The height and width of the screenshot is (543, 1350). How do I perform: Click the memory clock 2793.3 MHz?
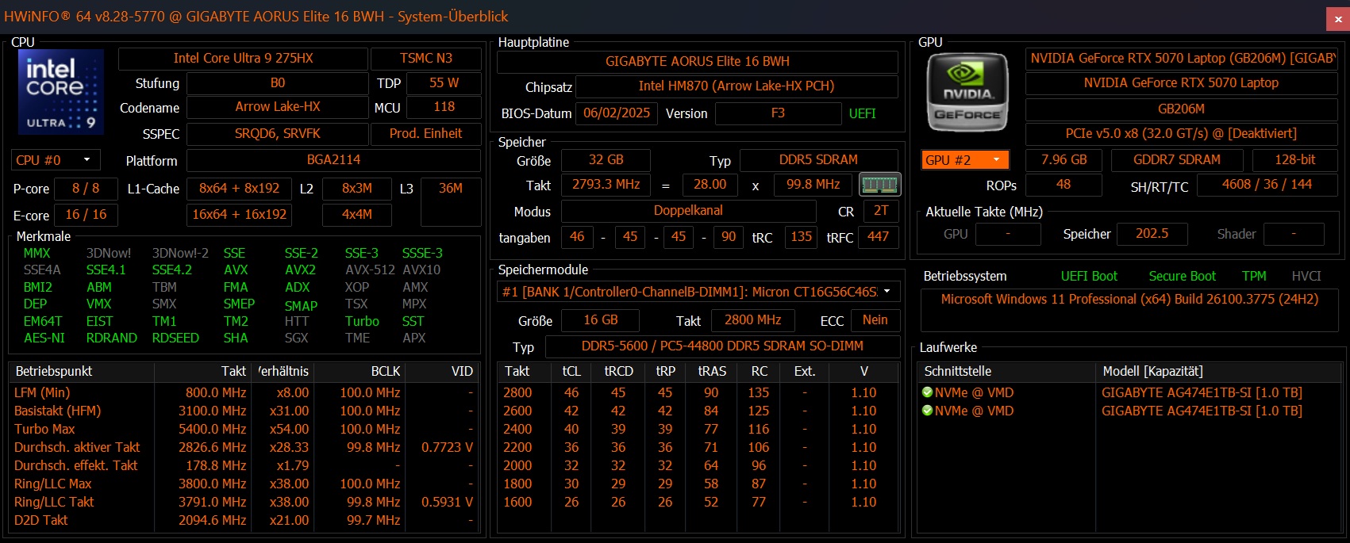coord(606,185)
